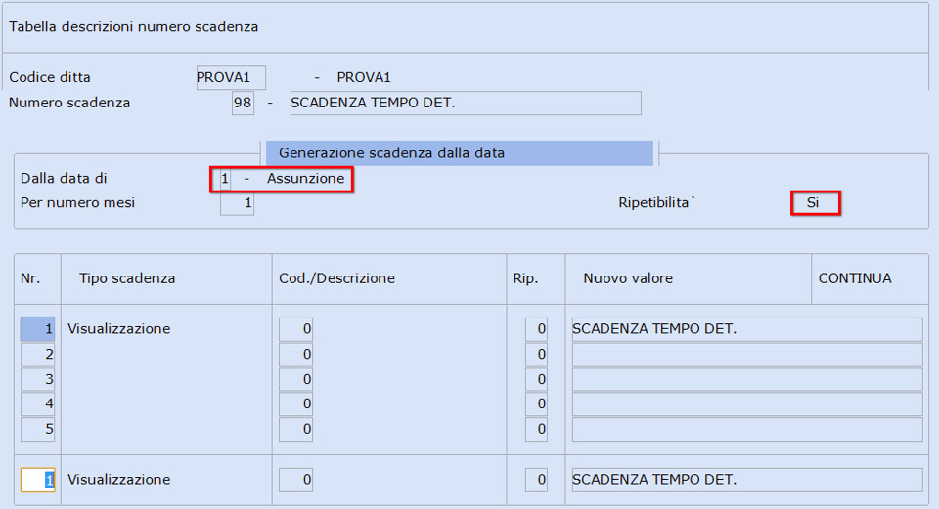Image resolution: width=939 pixels, height=509 pixels.
Task: Click Cod./Descrizione field of row 2
Action: tap(295, 354)
